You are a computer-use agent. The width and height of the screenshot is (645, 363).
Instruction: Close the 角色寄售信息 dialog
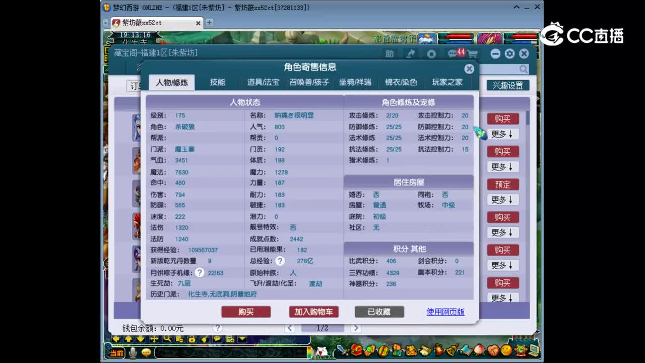tap(469, 69)
